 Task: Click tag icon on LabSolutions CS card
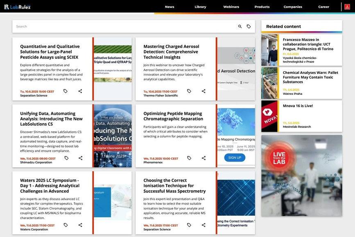(66, 158)
